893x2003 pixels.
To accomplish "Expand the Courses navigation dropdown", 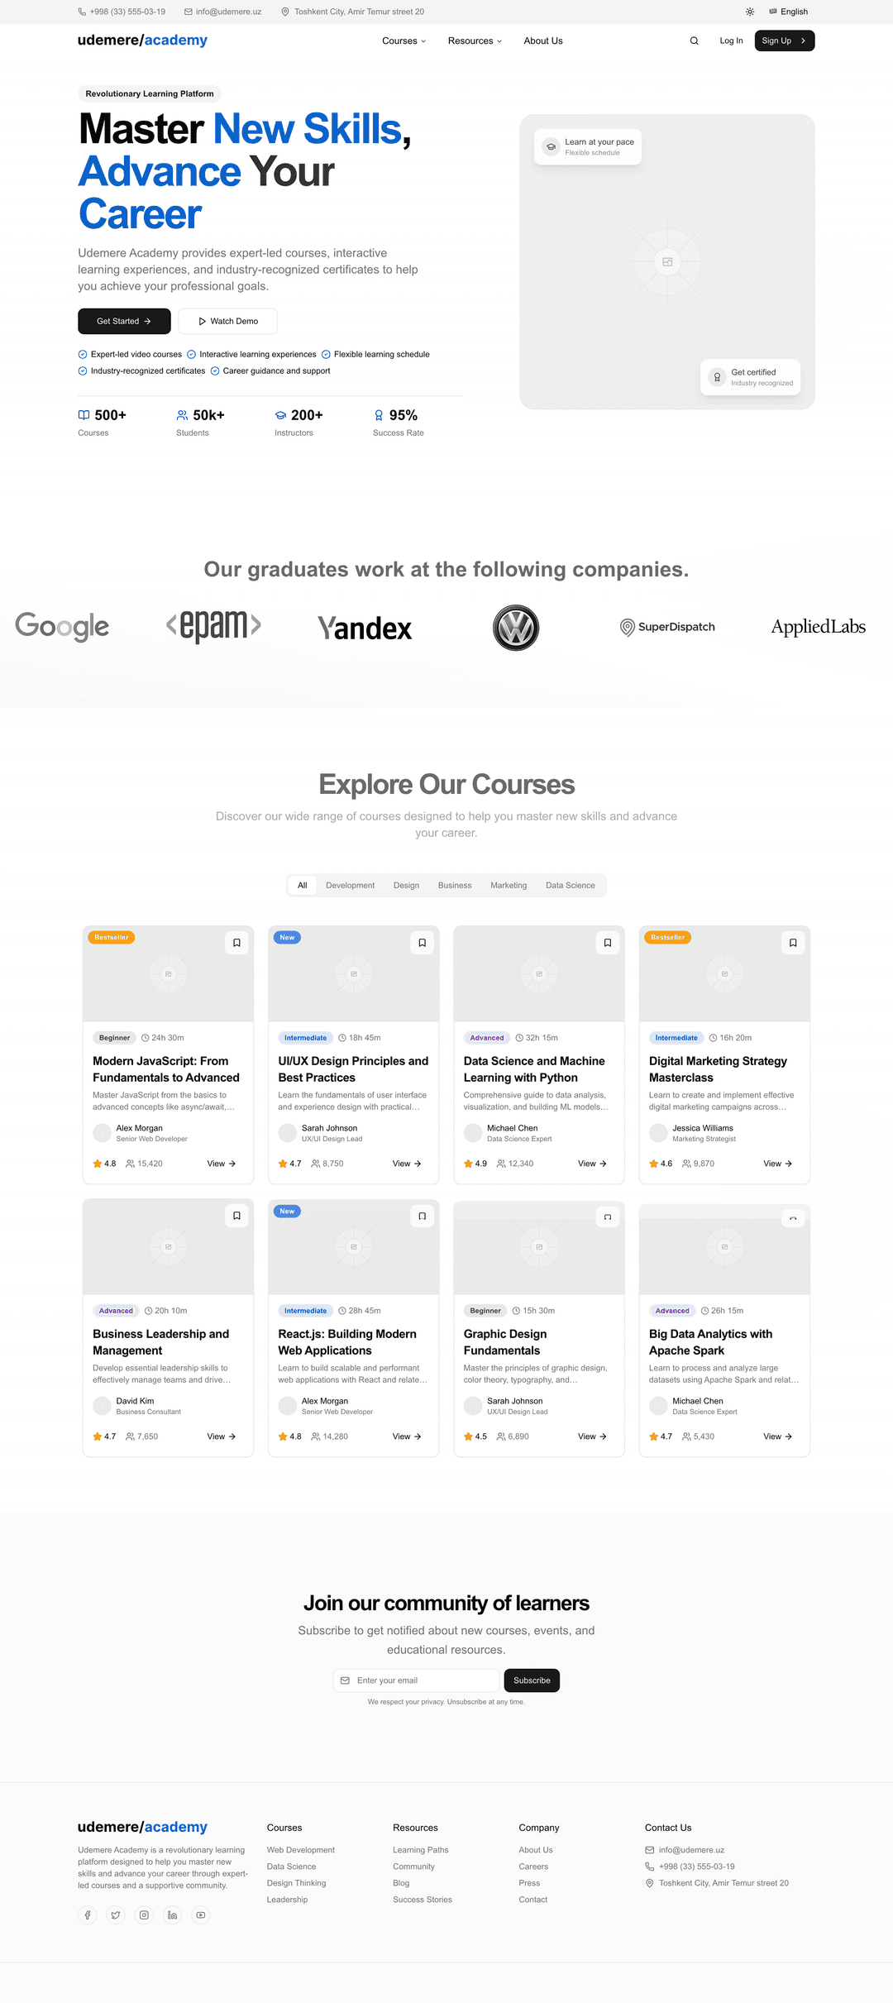I will [404, 41].
